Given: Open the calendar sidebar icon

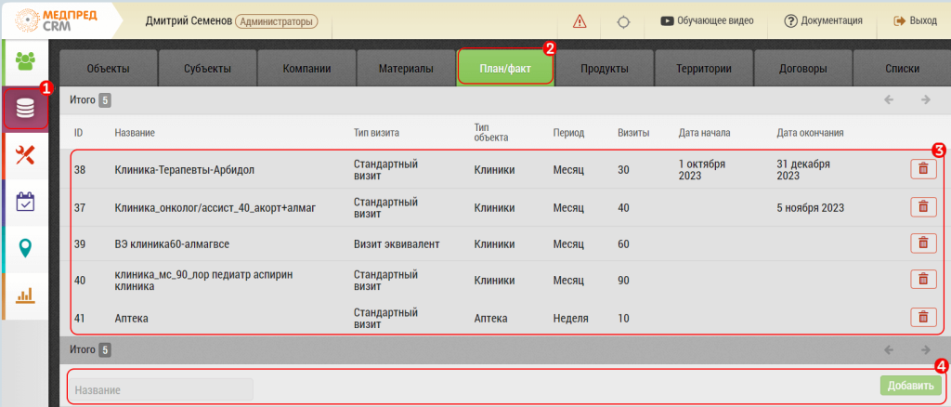Looking at the screenshot, I should (x=25, y=202).
